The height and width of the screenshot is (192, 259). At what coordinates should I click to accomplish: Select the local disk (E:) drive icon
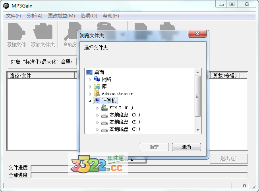(104, 123)
